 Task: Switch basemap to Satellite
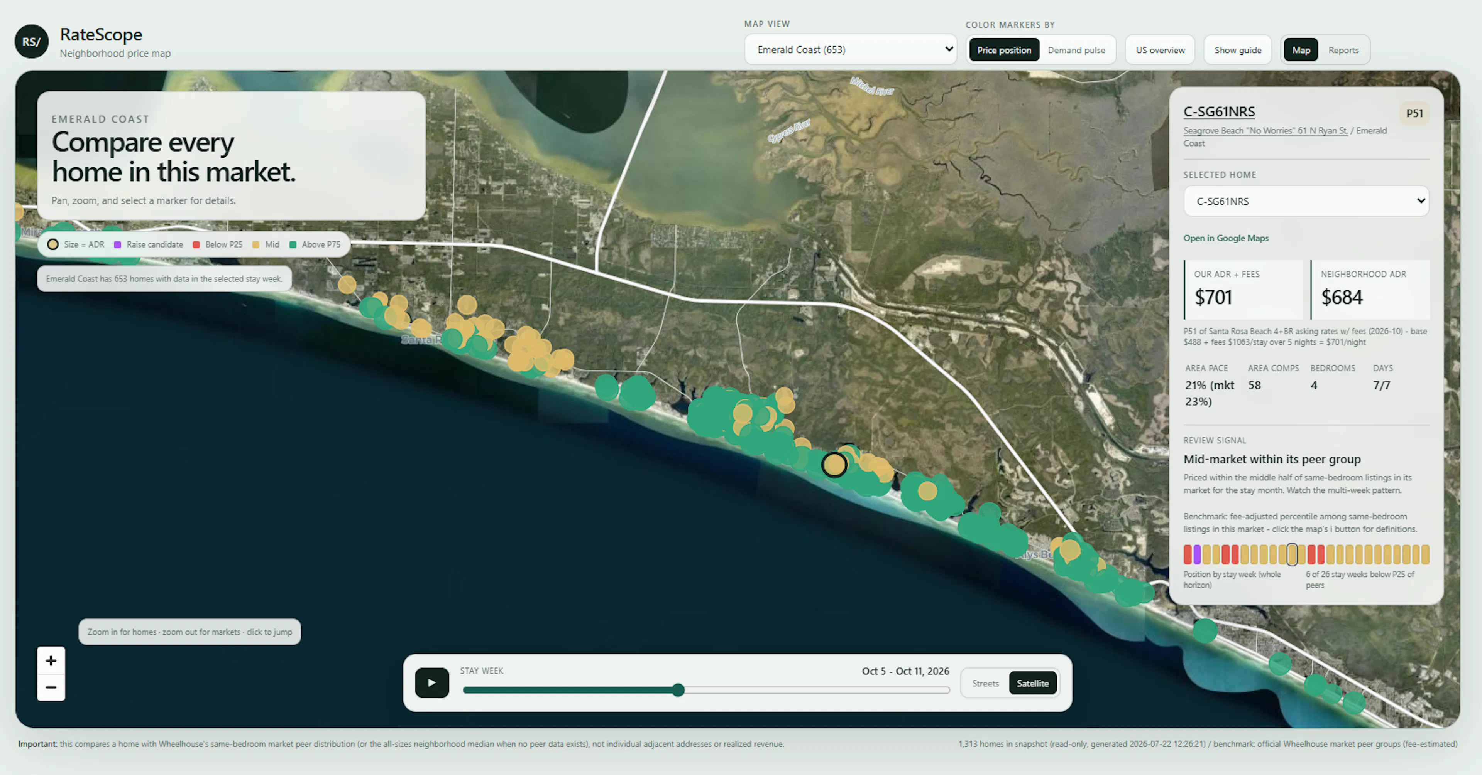coord(1033,683)
